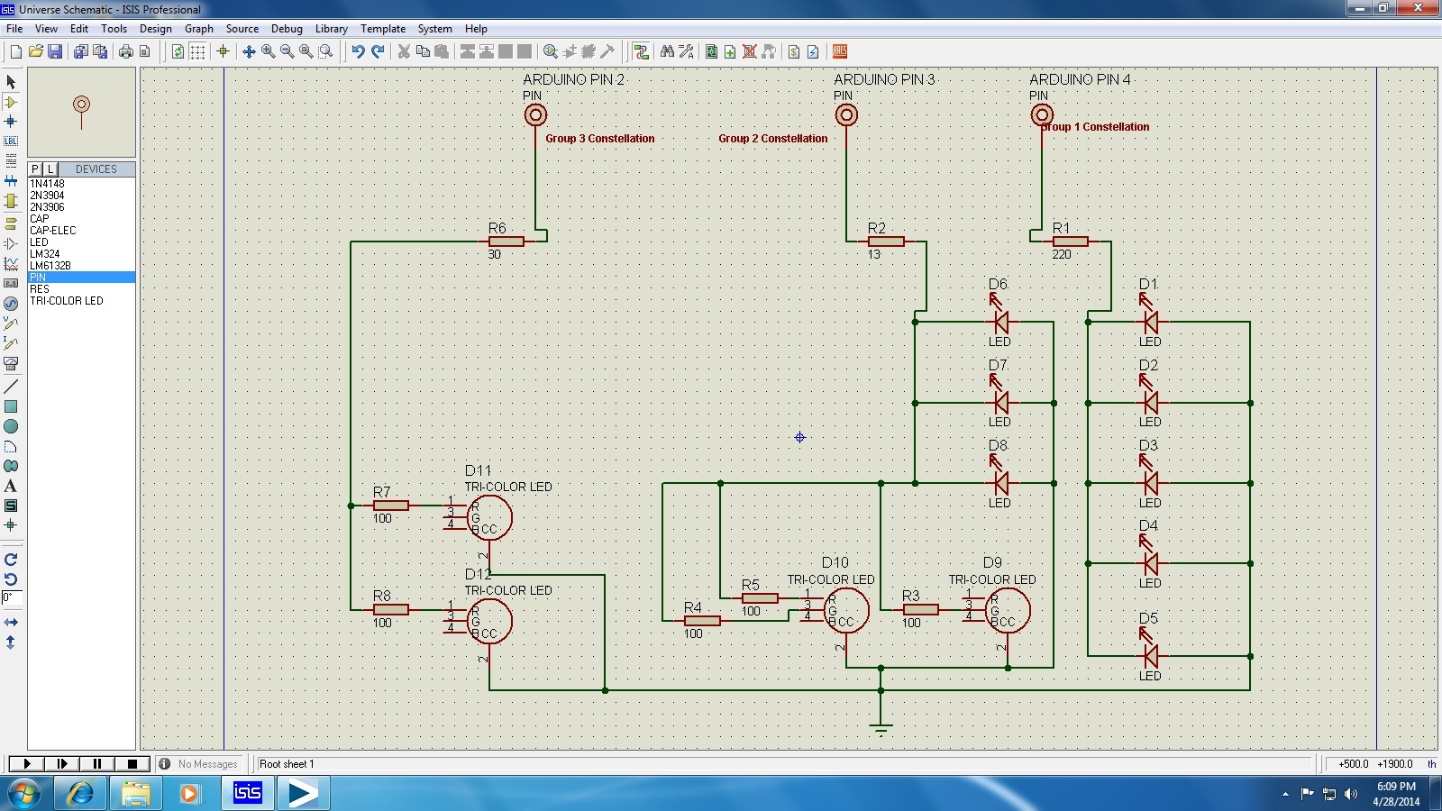Click the Zoom In magnifier icon
This screenshot has height=811, width=1442.
[268, 51]
